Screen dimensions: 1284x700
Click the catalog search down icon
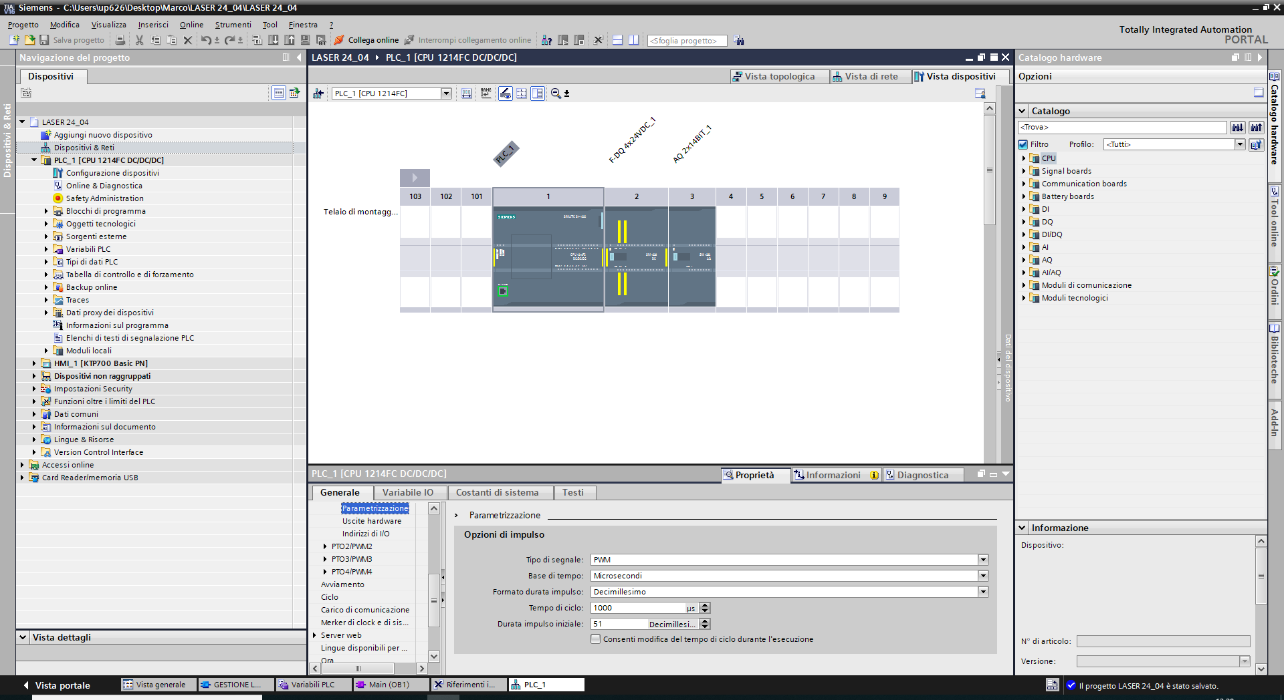coord(1238,127)
